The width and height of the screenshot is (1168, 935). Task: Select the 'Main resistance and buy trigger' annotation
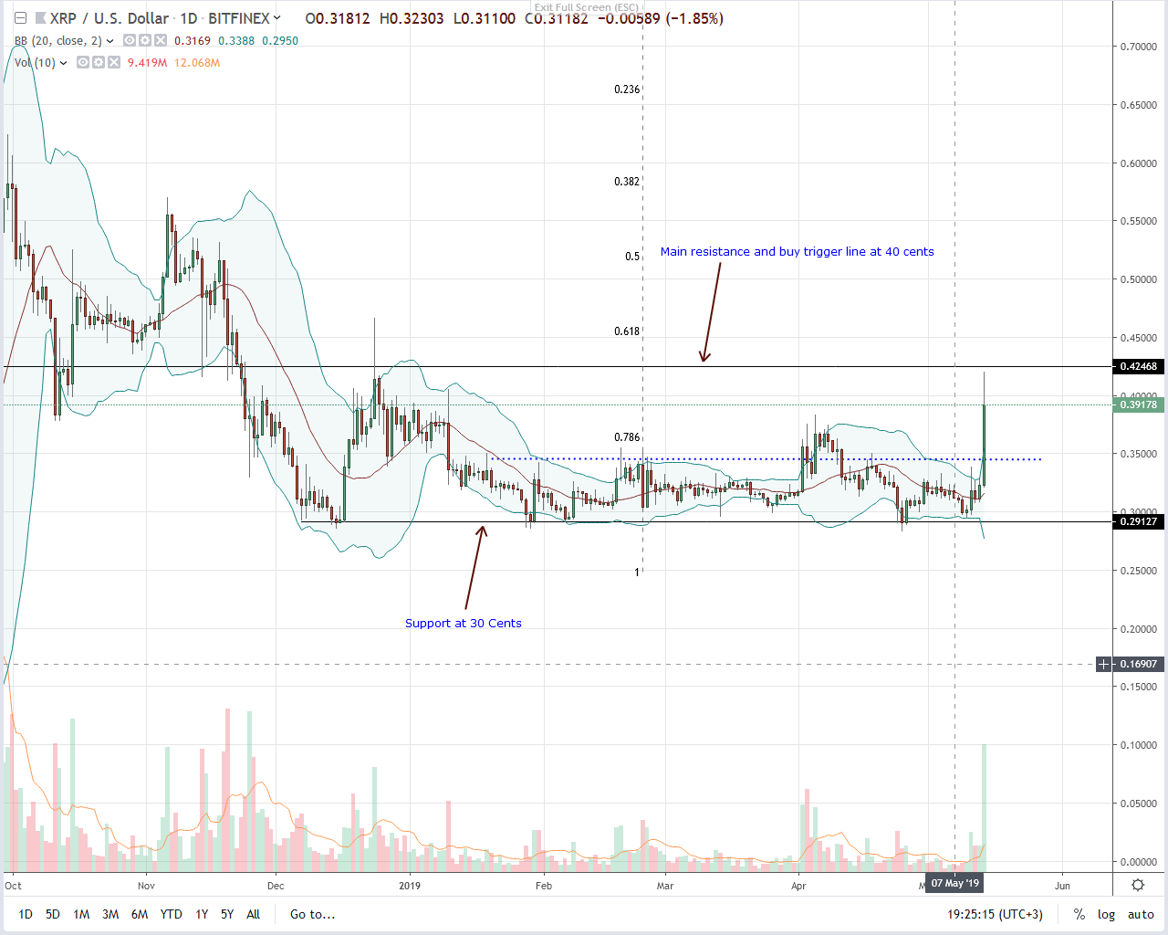(x=797, y=251)
